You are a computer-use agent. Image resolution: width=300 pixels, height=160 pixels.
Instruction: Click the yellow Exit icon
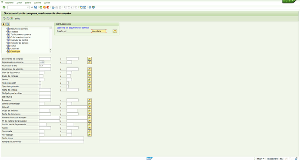click(x=44, y=7)
